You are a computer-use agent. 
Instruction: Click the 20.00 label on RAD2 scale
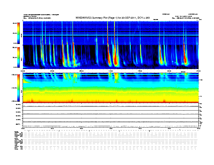pyautogui.click(x=15, y=33)
